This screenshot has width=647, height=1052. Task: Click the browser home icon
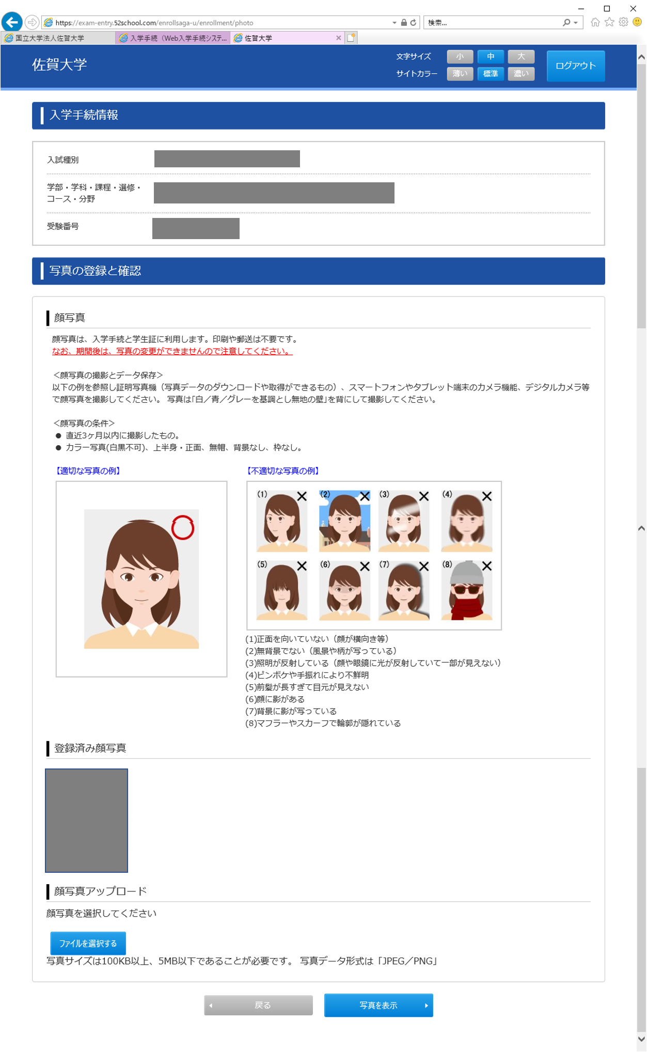coord(595,22)
